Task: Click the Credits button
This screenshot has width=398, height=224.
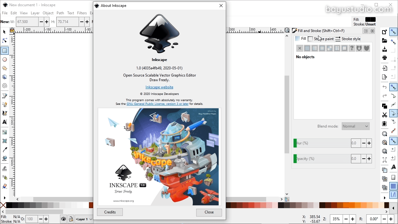Action: pos(110,212)
